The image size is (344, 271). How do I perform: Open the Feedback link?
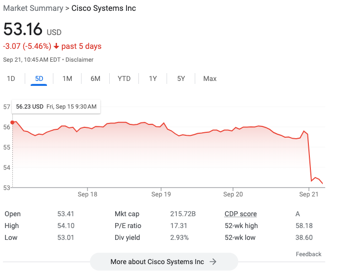coord(308,254)
